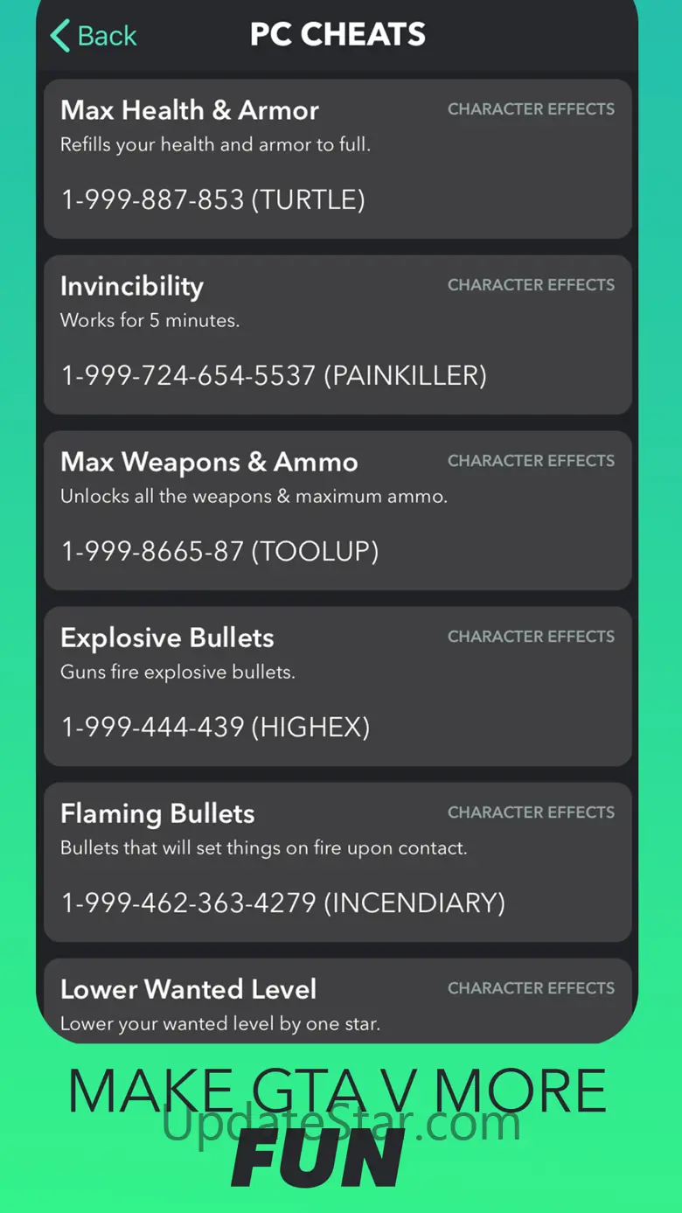Select the TOOLUP cheat phone number

(219, 552)
